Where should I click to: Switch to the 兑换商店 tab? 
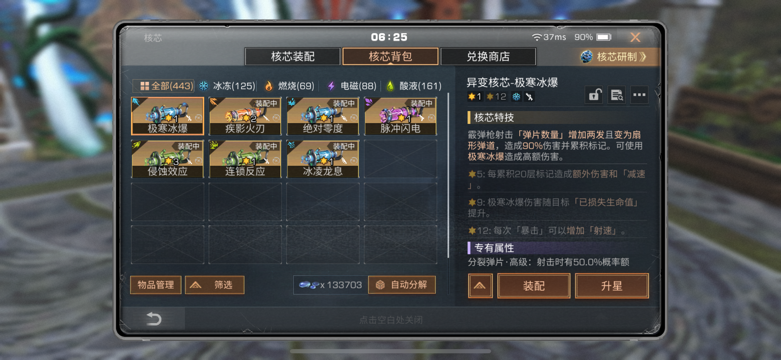click(x=488, y=57)
